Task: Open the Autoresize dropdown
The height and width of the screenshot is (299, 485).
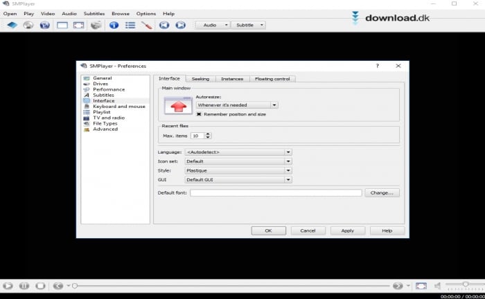Action: tap(237, 105)
